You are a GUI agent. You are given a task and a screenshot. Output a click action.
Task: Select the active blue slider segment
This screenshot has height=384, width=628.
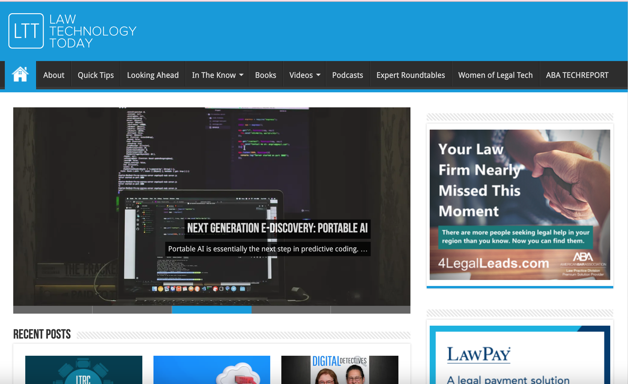(x=212, y=310)
